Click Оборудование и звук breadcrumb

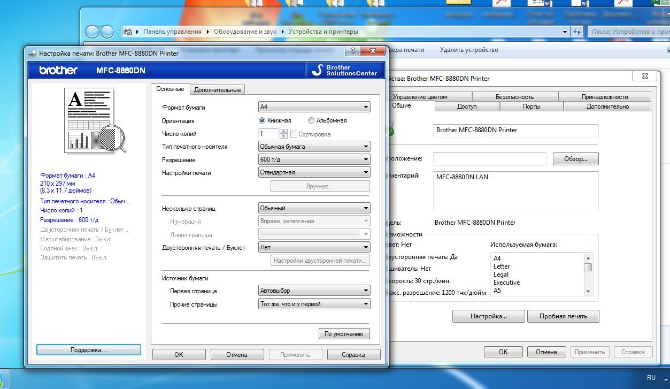pyautogui.click(x=245, y=32)
